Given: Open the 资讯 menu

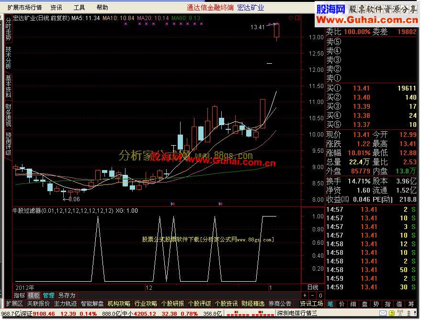Looking at the screenshot, I should [56, 7].
